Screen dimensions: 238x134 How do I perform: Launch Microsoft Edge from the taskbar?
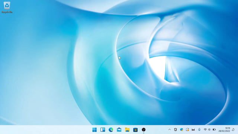pyautogui.click(x=111, y=130)
